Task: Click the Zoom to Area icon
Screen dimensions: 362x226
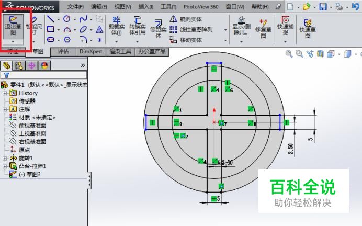Action: [x=299, y=54]
